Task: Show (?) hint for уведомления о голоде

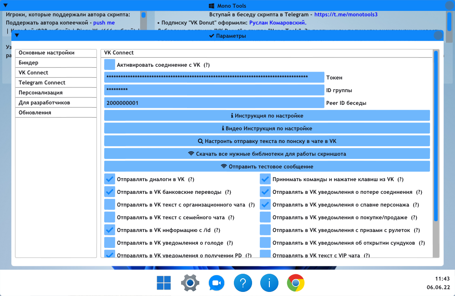Action: (230, 243)
